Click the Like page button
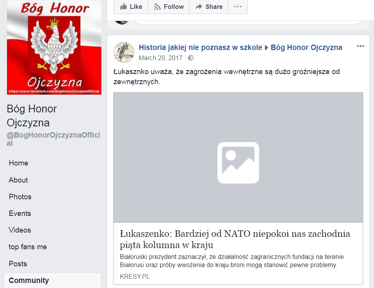 [131, 7]
